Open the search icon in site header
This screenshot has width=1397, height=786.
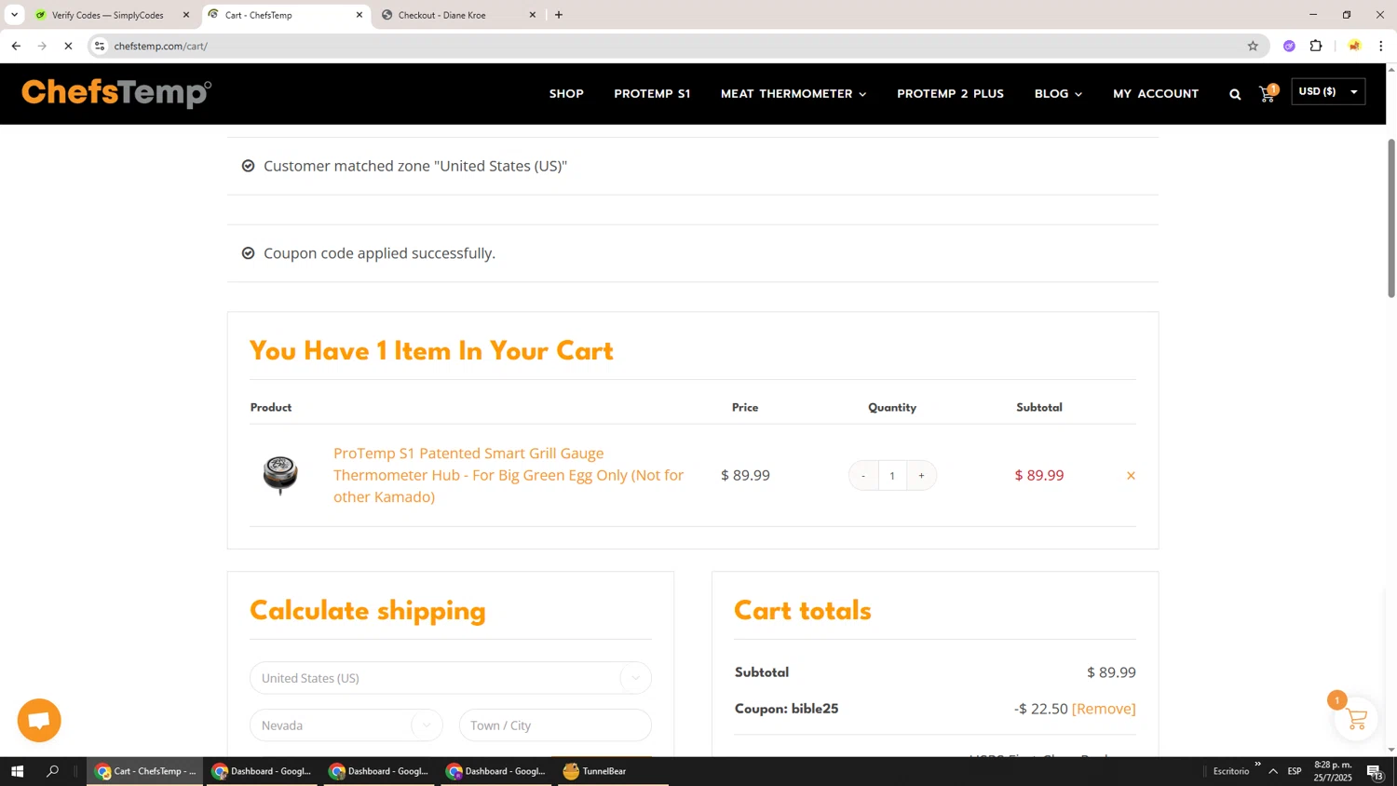[1235, 94]
